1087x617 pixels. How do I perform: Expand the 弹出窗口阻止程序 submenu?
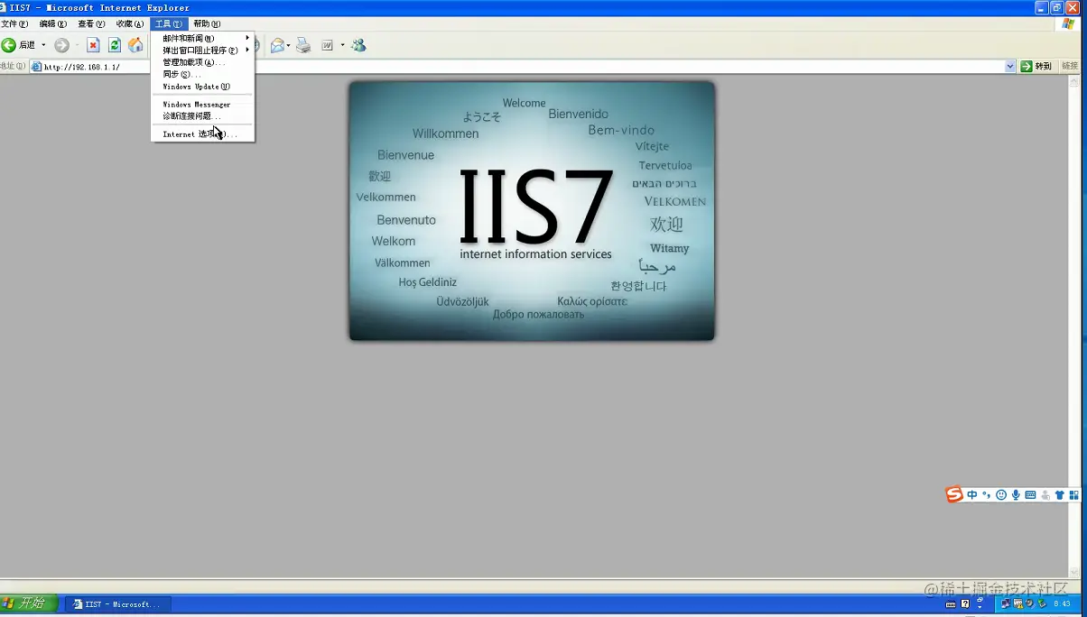click(x=203, y=51)
